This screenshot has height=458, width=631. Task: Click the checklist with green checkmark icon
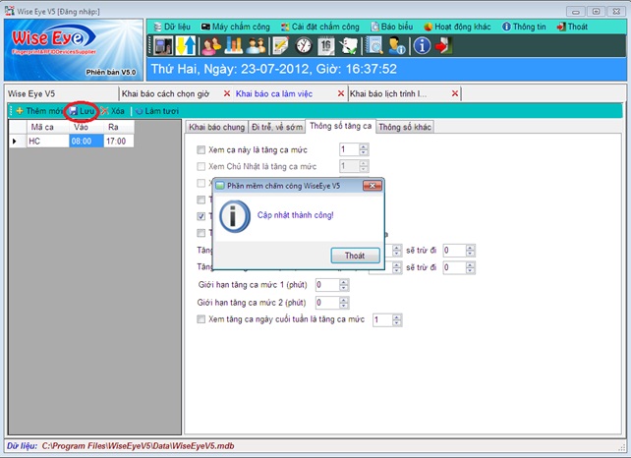[x=348, y=45]
